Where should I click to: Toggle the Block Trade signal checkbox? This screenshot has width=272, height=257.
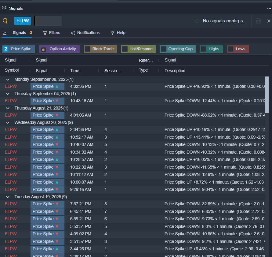click(x=88, y=49)
